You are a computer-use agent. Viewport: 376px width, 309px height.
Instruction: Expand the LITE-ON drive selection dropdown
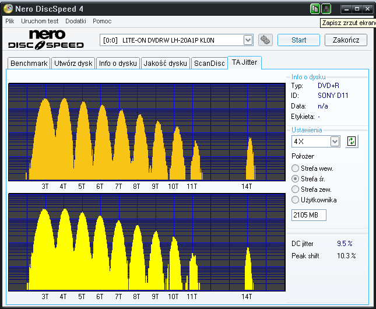tap(248, 40)
